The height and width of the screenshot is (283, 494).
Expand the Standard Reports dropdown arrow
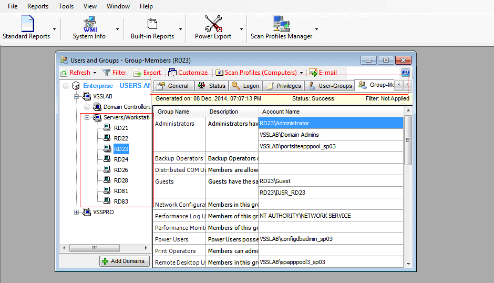coord(55,29)
